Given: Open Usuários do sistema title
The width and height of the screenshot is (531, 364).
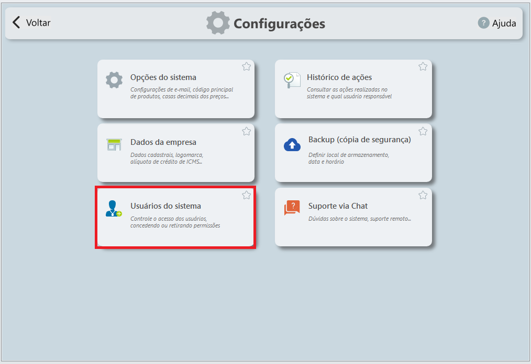Looking at the screenshot, I should point(165,206).
